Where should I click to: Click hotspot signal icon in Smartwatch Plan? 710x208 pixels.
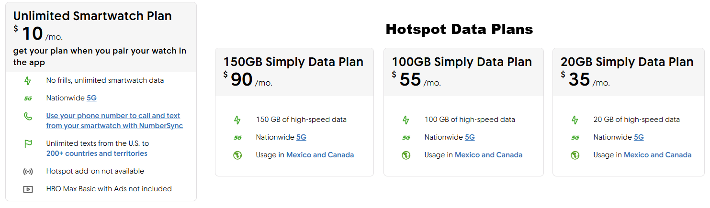(x=28, y=171)
